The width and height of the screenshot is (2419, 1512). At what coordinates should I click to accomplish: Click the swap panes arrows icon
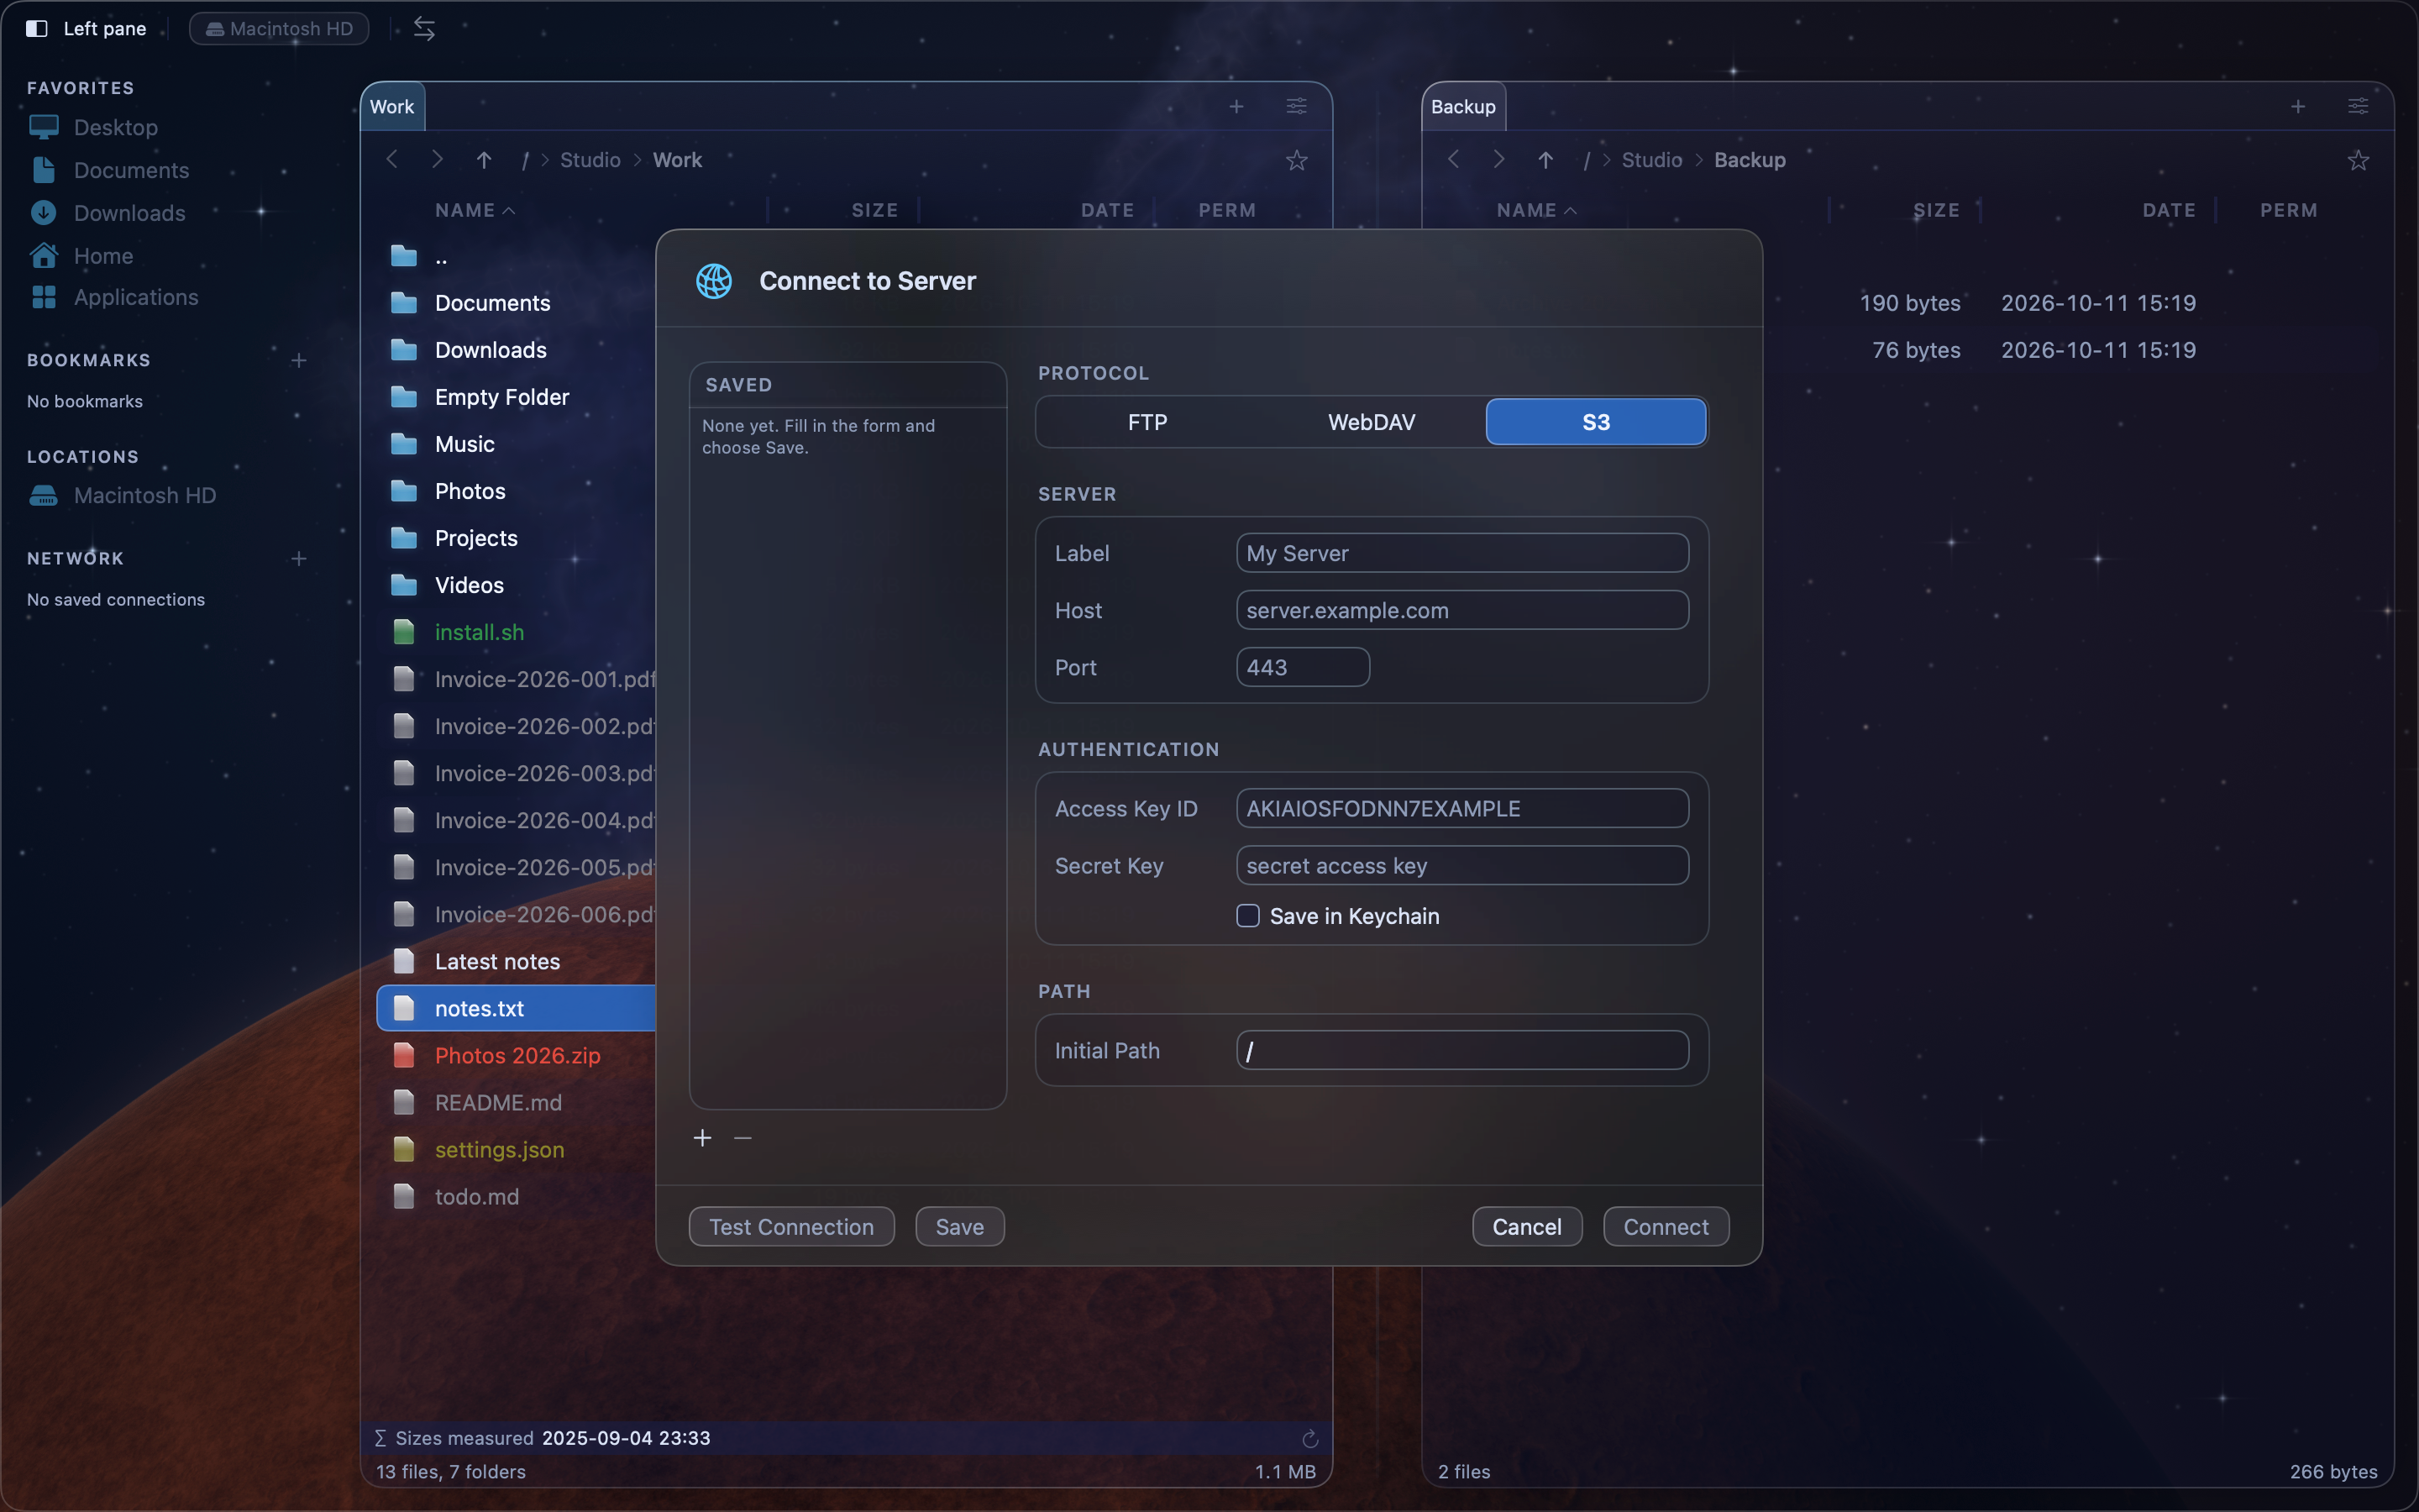coord(424,29)
